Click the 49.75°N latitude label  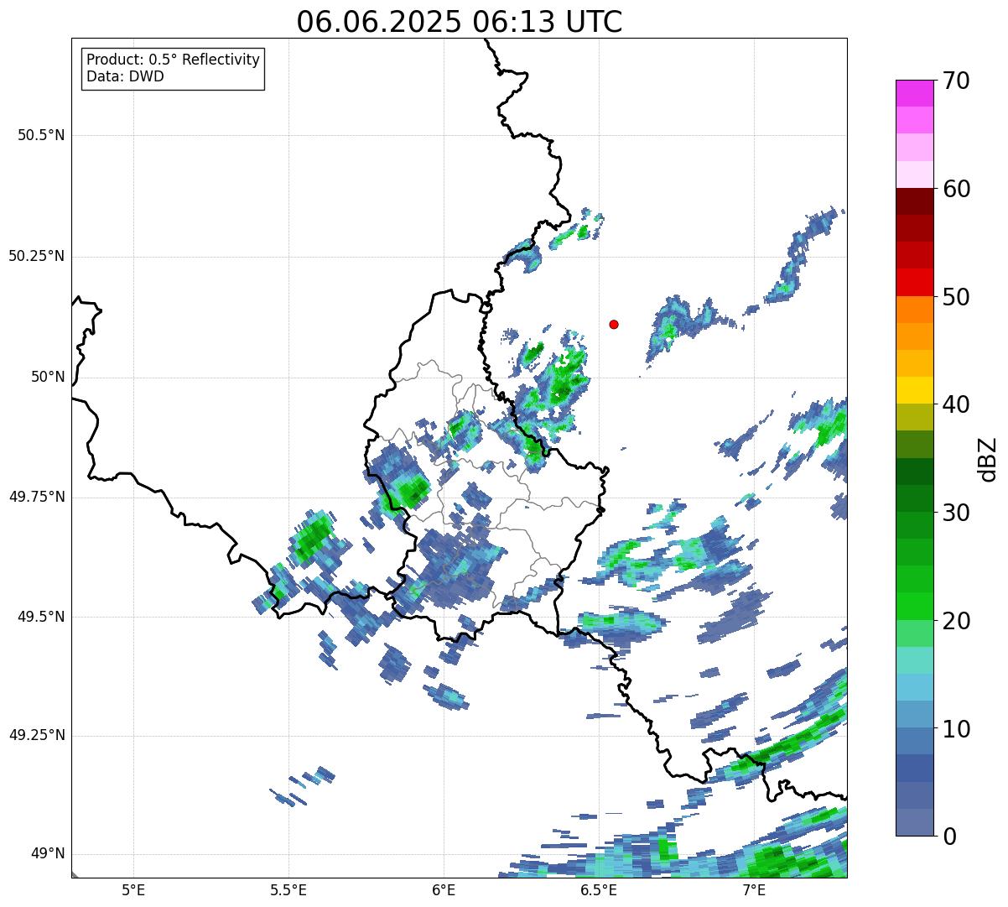pos(37,497)
